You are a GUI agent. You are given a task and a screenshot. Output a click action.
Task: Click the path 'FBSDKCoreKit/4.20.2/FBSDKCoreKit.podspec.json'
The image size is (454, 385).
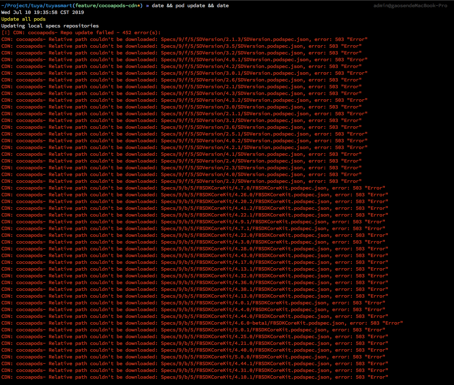[x=263, y=202]
